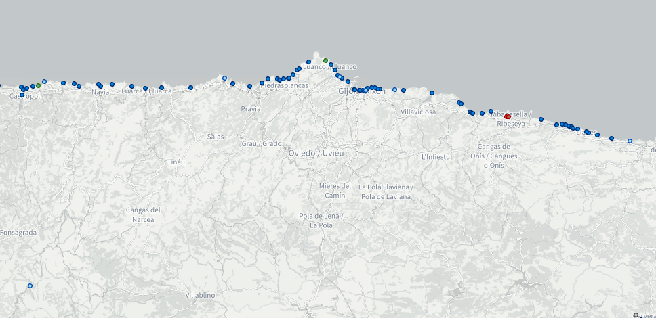Click the Castropol label
This screenshot has width=656, height=318.
[24, 96]
